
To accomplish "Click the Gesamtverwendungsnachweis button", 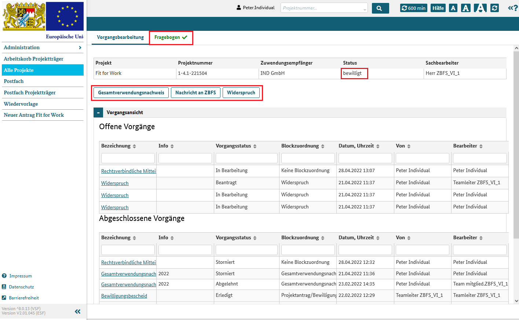I will tap(131, 92).
